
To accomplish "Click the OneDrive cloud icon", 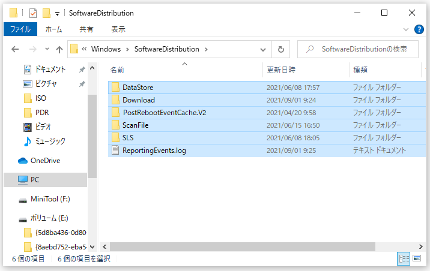I will coord(23,161).
